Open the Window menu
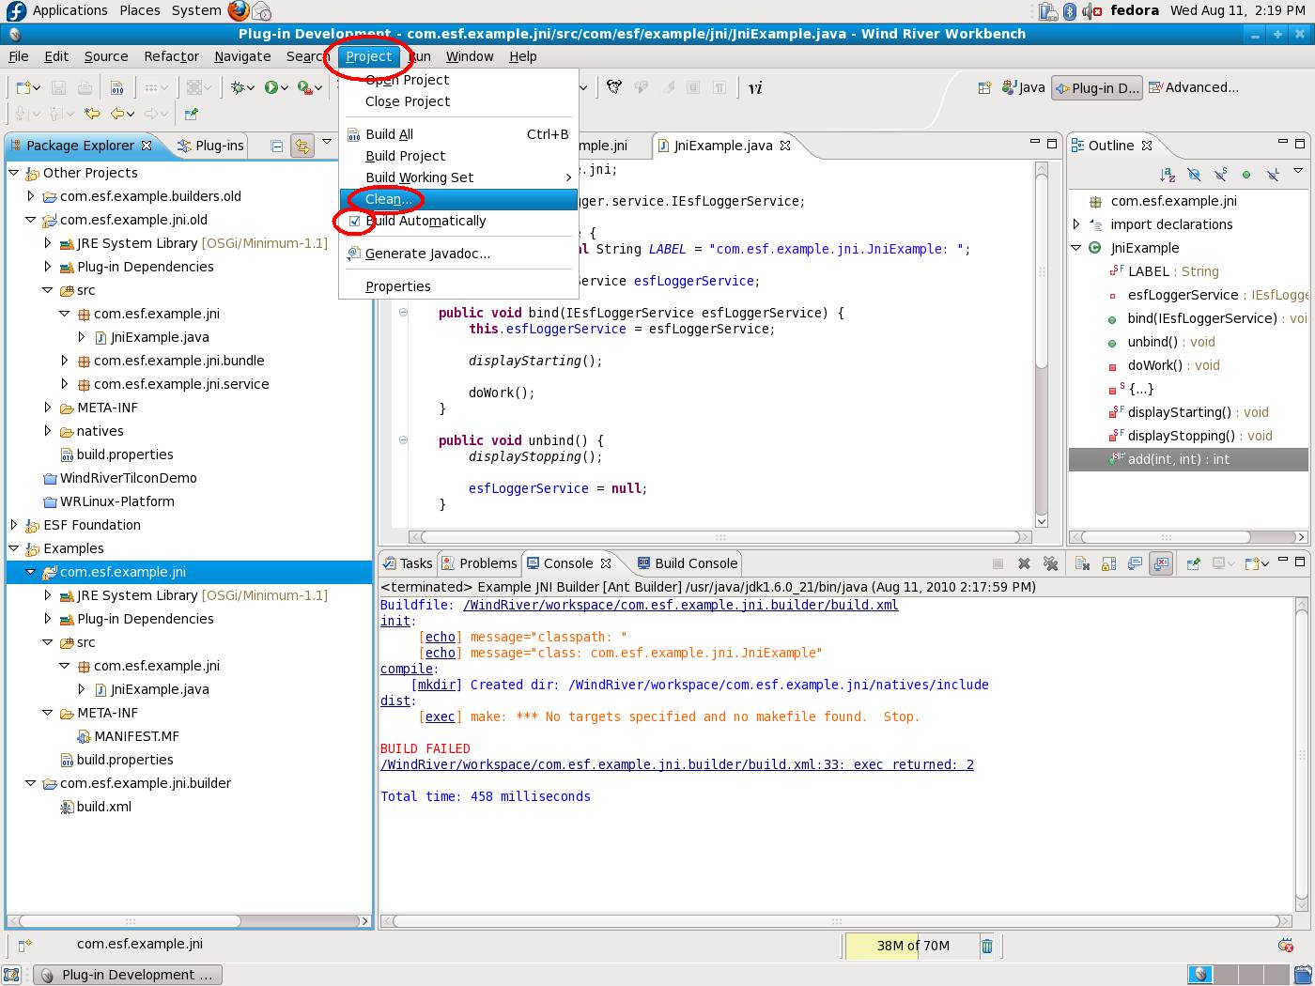1315x986 pixels. (470, 56)
